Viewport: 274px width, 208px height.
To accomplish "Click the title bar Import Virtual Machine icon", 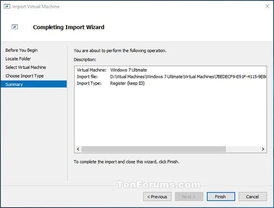I will (x=7, y=7).
